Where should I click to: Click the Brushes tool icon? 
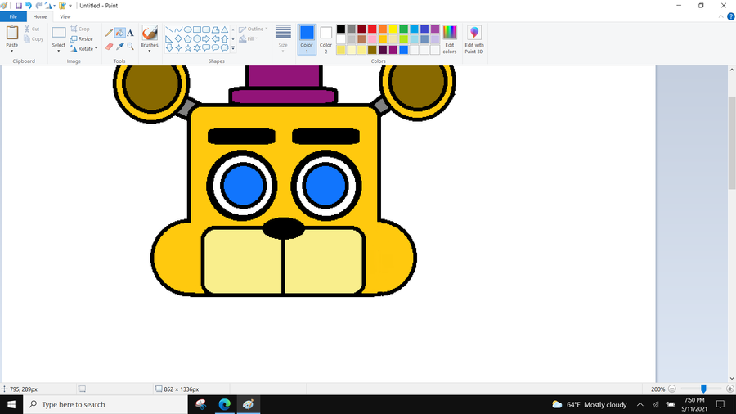pyautogui.click(x=150, y=33)
